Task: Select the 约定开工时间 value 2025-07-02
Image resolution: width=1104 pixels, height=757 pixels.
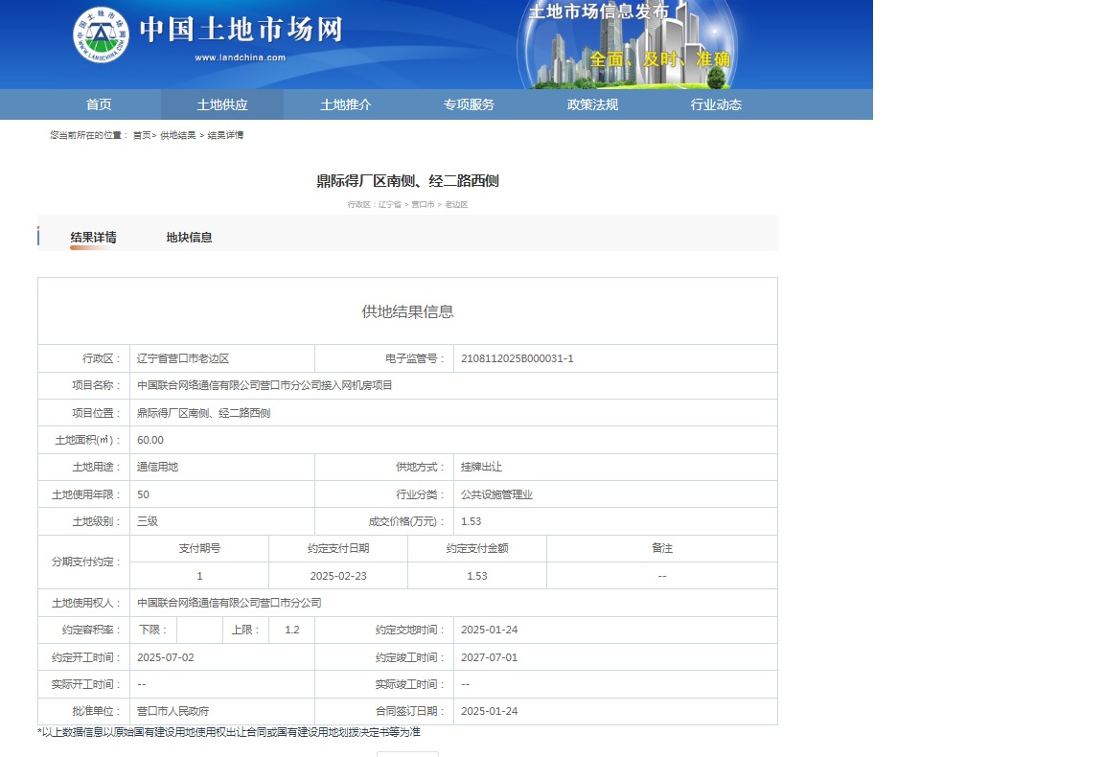Action: click(166, 657)
